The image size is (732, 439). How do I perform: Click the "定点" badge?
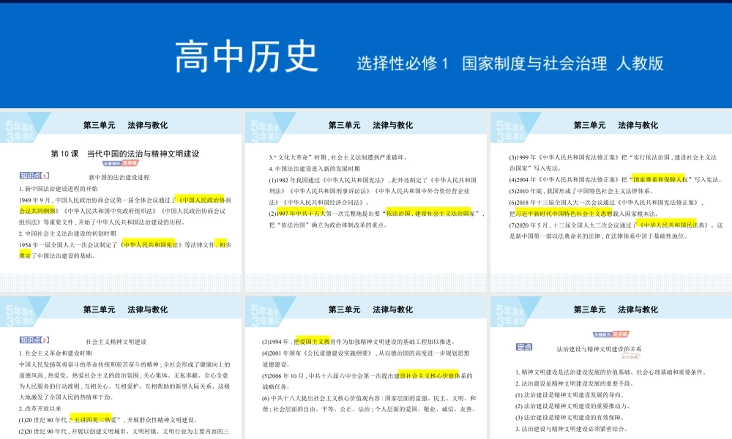coord(524,347)
